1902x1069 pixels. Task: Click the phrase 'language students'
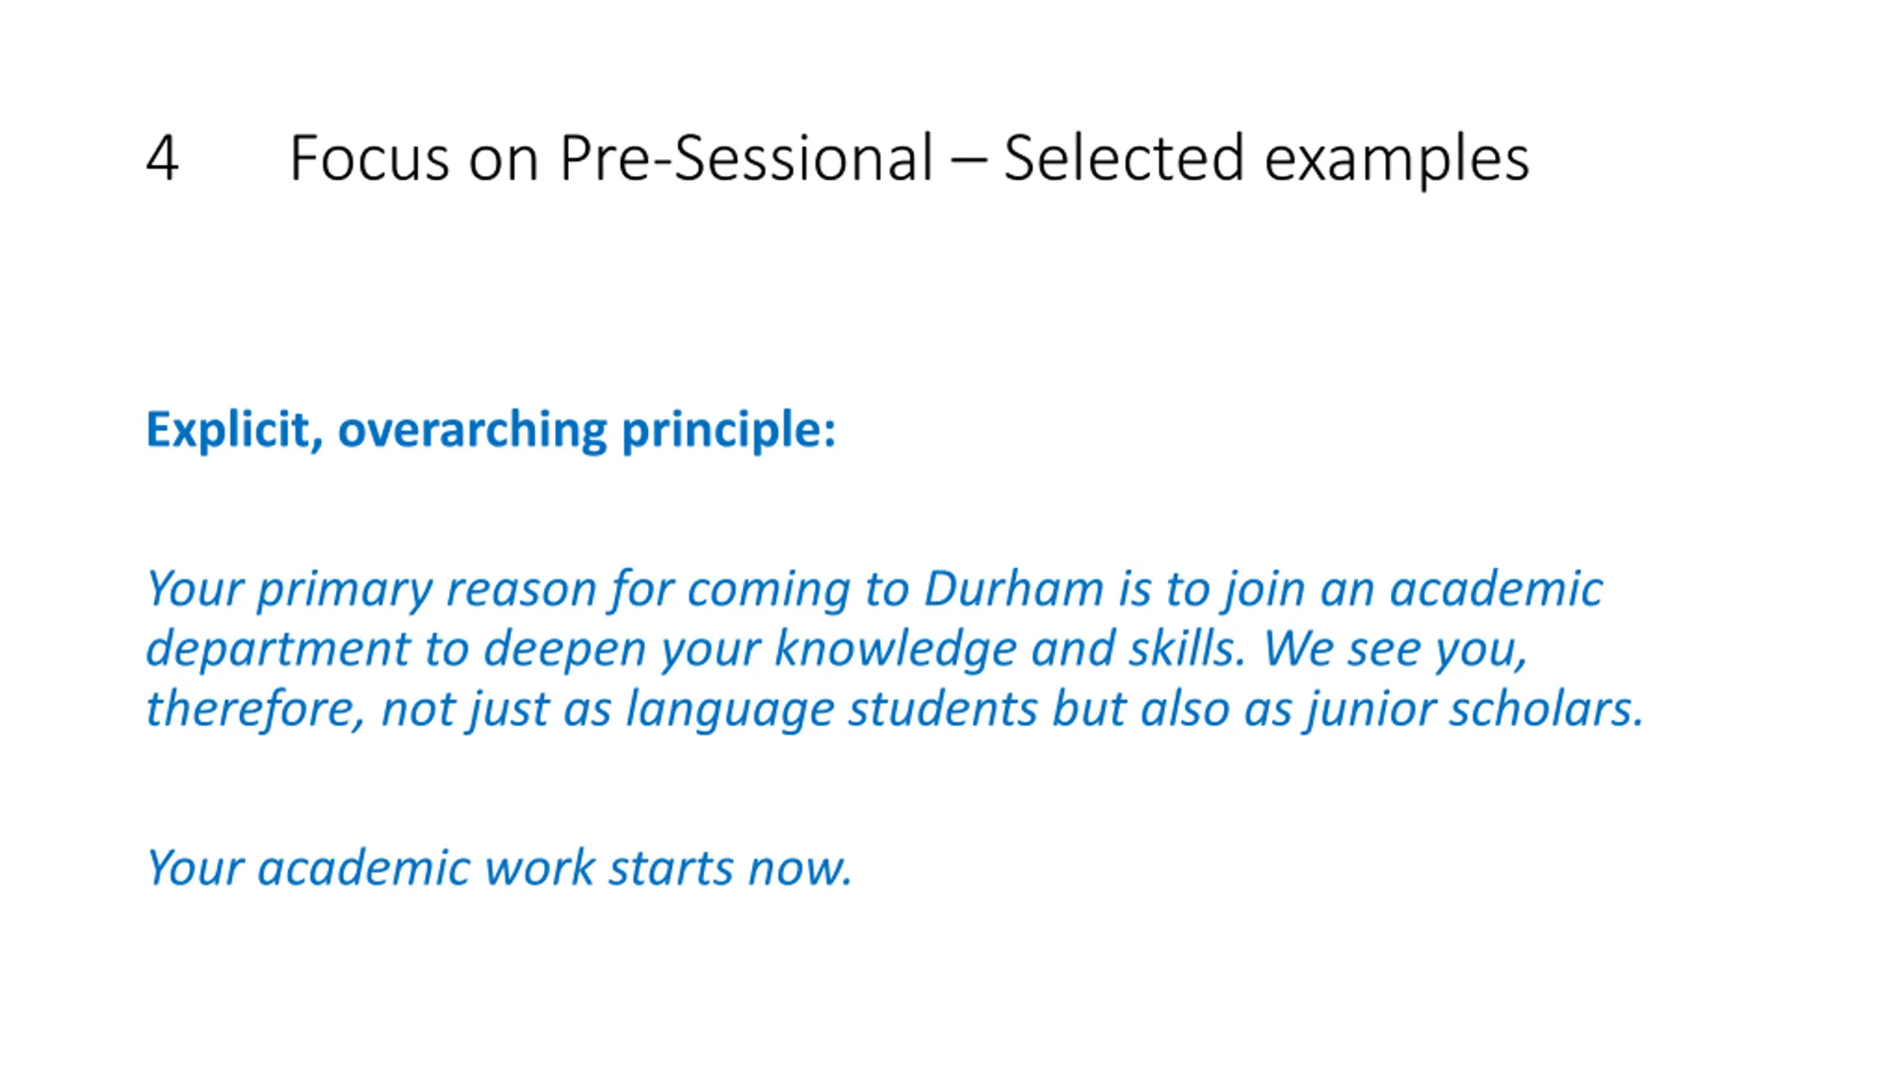pos(831,710)
